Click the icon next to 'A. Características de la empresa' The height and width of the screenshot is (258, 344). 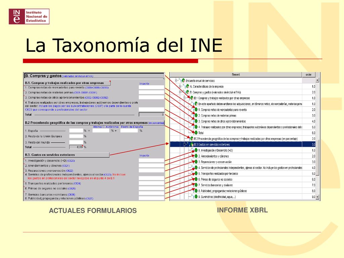point(187,86)
